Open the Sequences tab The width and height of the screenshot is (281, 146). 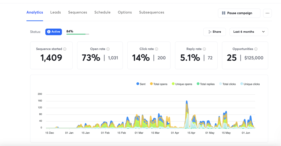77,12
